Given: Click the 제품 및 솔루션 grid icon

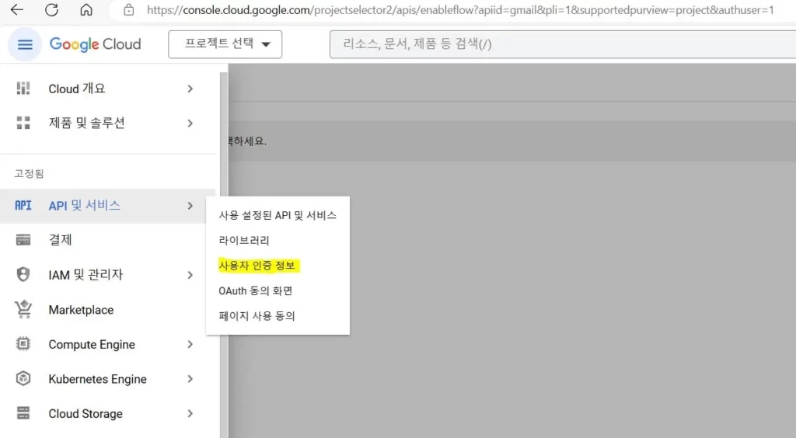Looking at the screenshot, I should (23, 123).
